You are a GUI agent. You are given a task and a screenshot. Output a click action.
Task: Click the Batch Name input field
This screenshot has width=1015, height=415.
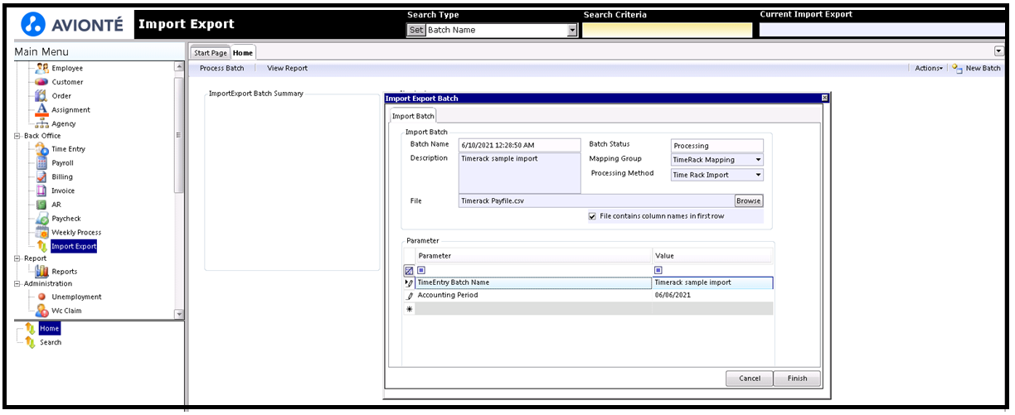click(x=520, y=145)
